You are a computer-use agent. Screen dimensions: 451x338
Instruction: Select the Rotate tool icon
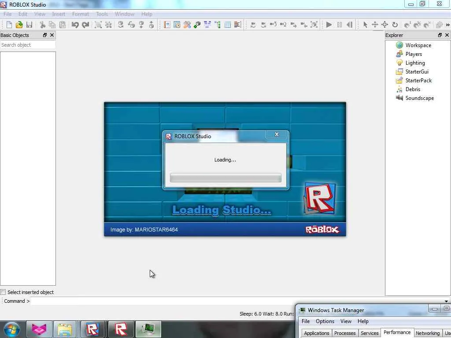pyautogui.click(x=395, y=25)
